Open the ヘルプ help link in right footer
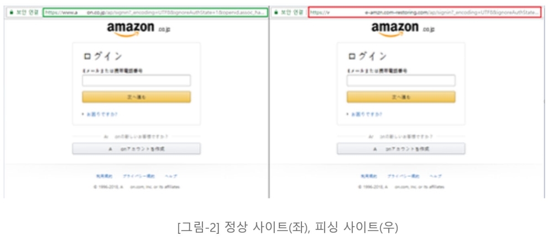Screen dimensions: 553x241 click(x=436, y=176)
